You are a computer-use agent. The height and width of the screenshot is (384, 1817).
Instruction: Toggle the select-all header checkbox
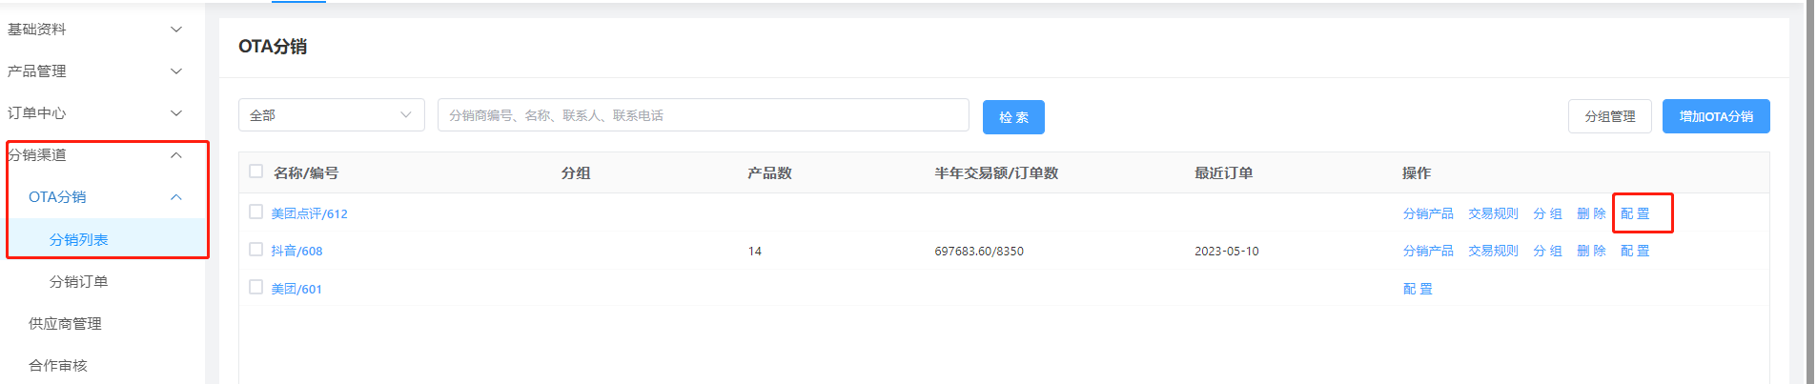tap(255, 172)
